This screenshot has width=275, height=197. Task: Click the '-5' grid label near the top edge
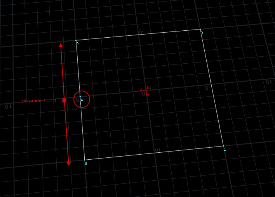[141, 31]
